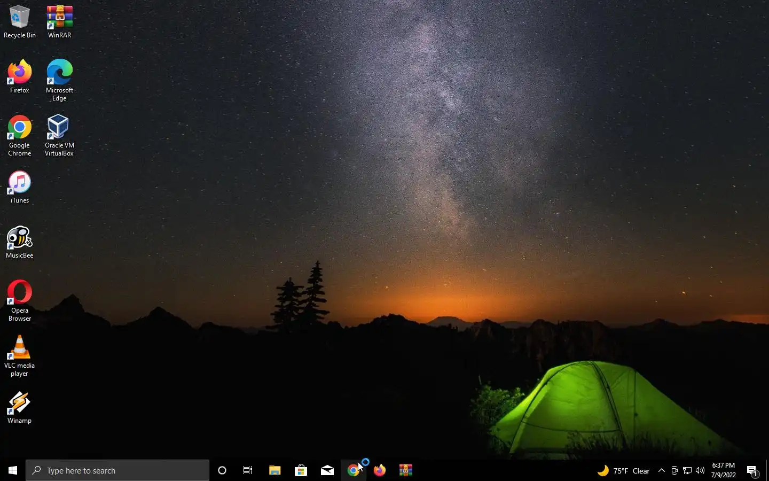769x481 pixels.
Task: Open Cortana from the taskbar
Action: point(222,470)
